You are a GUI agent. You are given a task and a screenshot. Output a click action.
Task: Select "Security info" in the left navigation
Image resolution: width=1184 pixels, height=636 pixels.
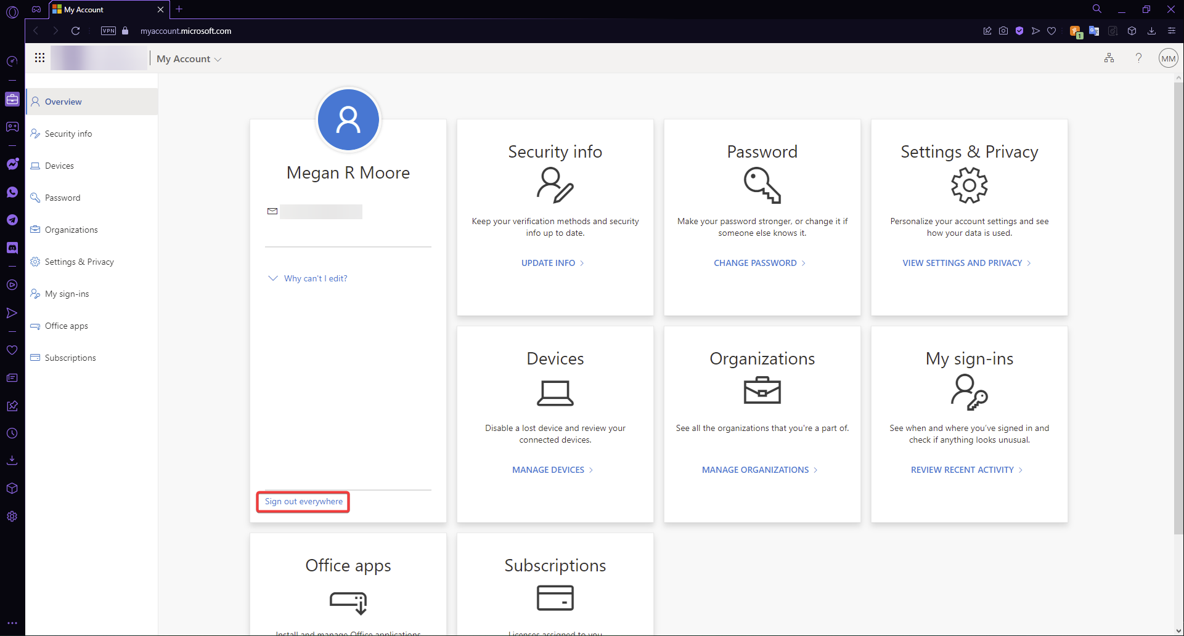coord(68,133)
